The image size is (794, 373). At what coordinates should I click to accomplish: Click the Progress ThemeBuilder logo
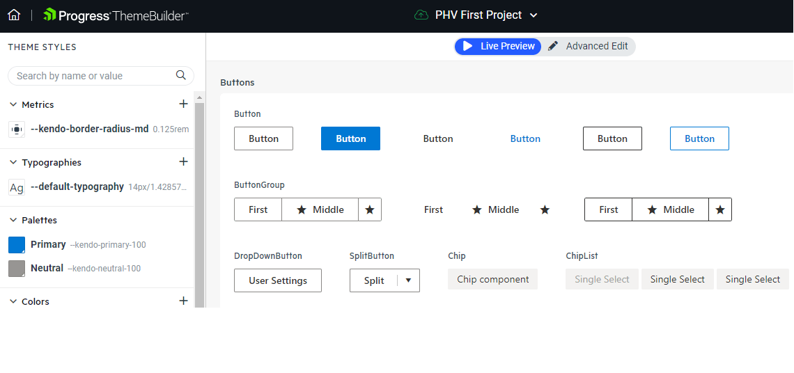pyautogui.click(x=116, y=15)
